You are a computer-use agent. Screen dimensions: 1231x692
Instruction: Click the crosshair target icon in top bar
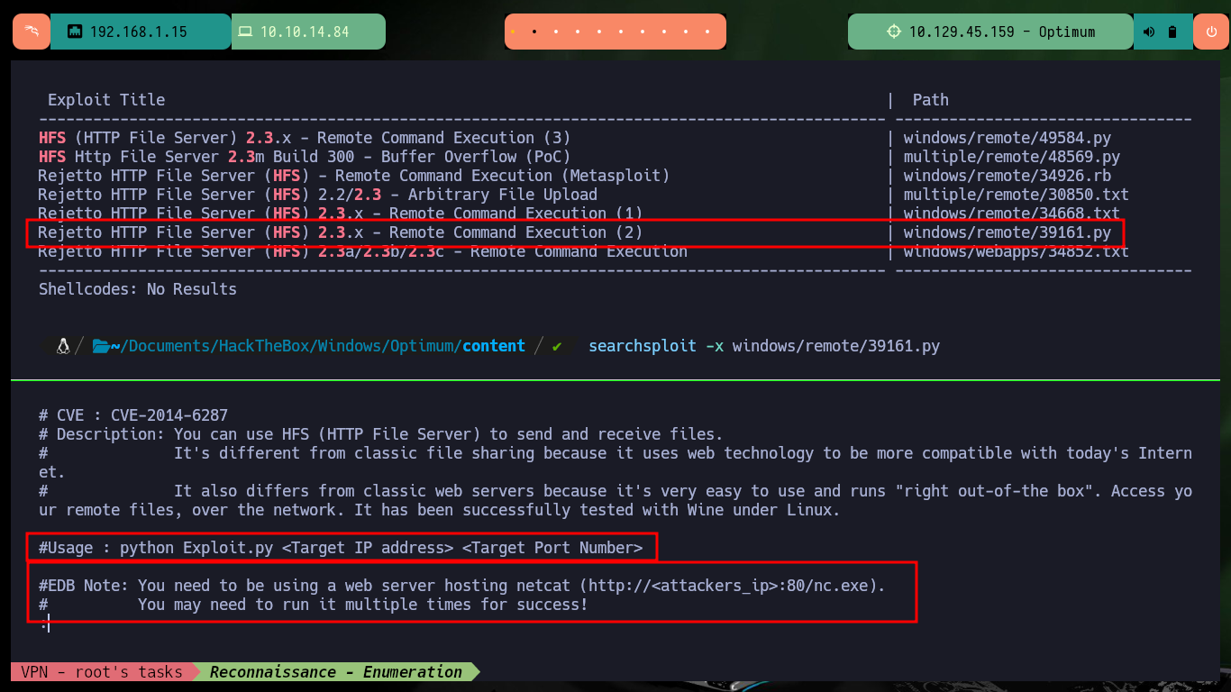894,32
